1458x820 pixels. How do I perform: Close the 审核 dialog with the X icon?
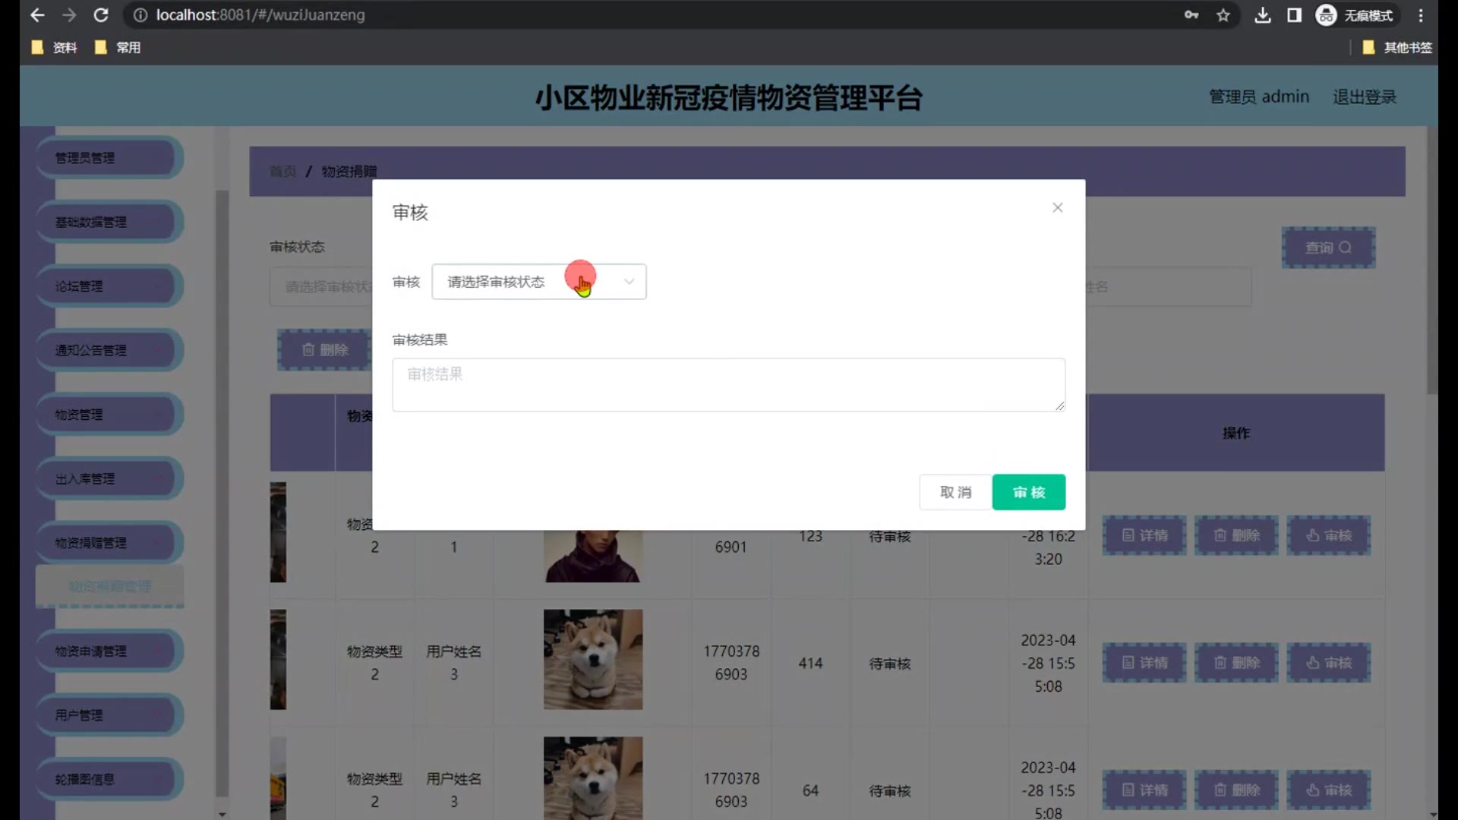[x=1057, y=207]
